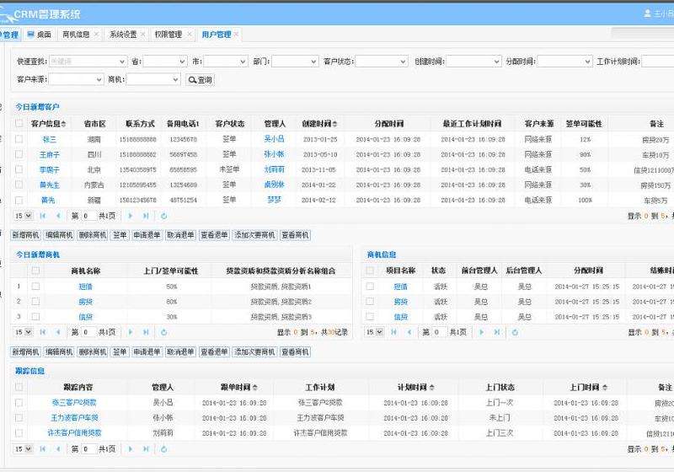
Task: Click the user profile icon in header
Action: click(647, 13)
